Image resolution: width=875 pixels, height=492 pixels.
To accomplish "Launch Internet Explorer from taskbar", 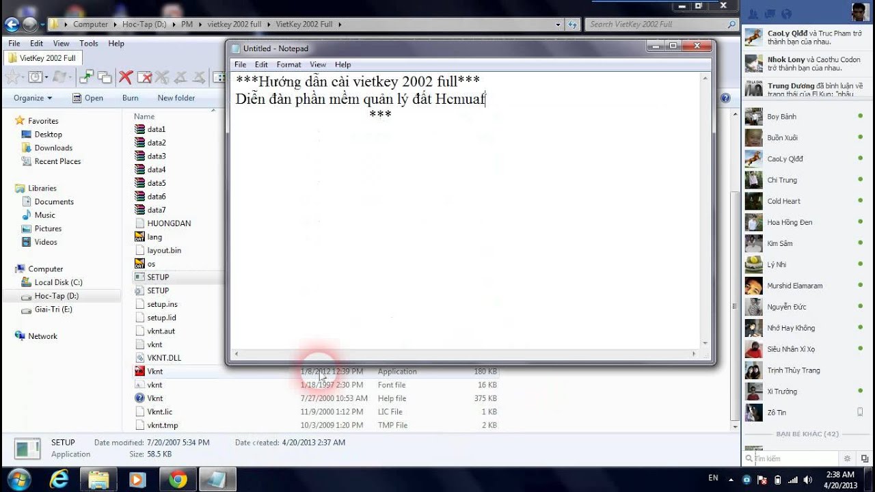I will 59,480.
